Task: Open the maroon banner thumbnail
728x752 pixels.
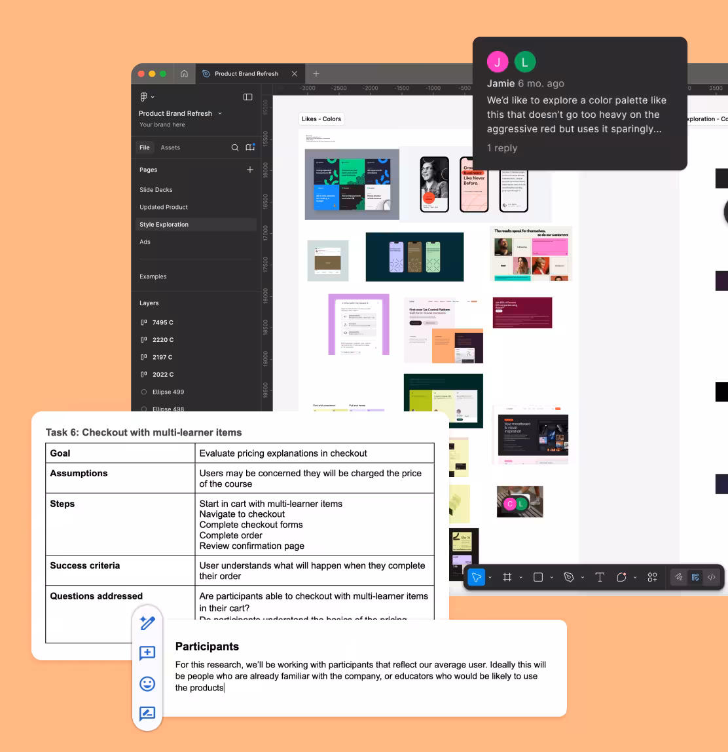Action: (522, 312)
